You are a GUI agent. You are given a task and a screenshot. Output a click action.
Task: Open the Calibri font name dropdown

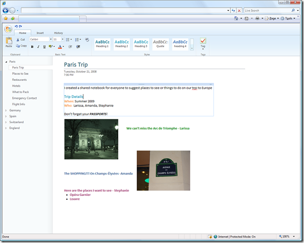[x=51, y=39]
